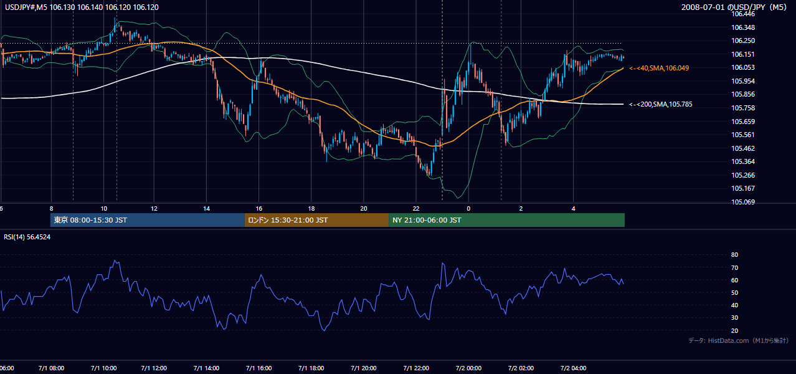Click hour tick 12 under price chart

(154, 208)
